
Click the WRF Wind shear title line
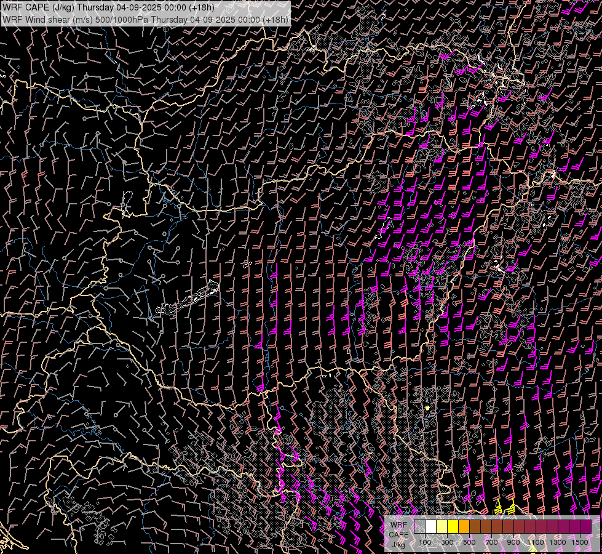(146, 19)
